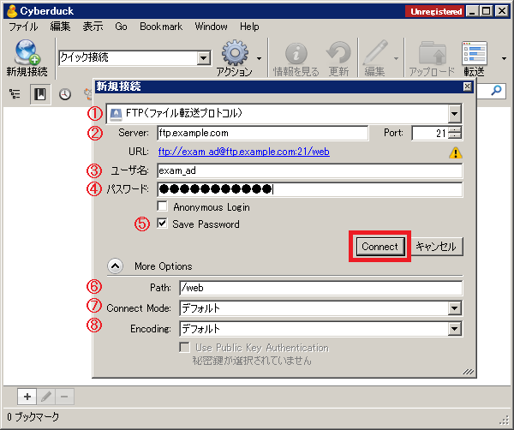514x430 pixels.
Task: Open the Edit tool dropdown arrow
Action: tap(396, 58)
